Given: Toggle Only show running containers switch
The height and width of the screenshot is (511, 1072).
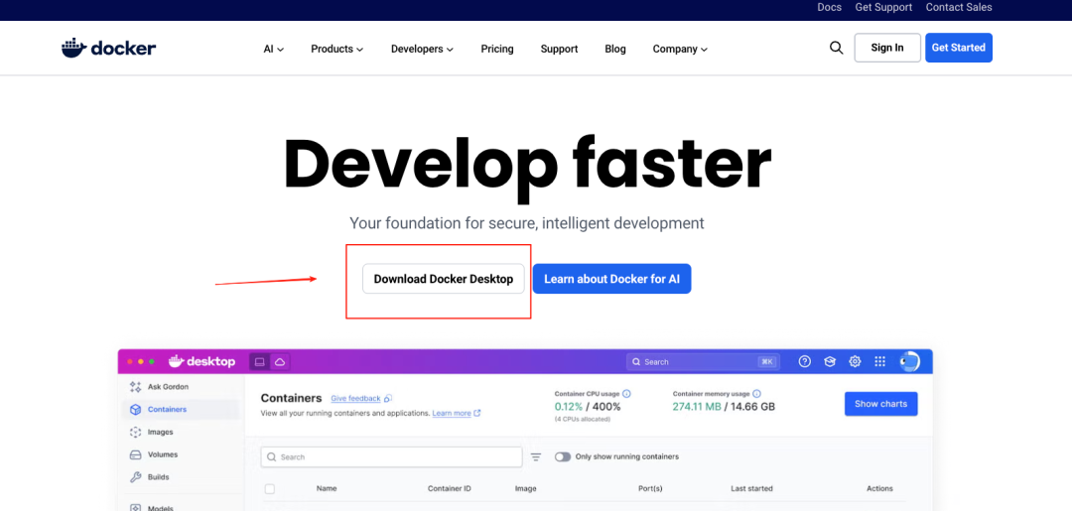Looking at the screenshot, I should [563, 456].
